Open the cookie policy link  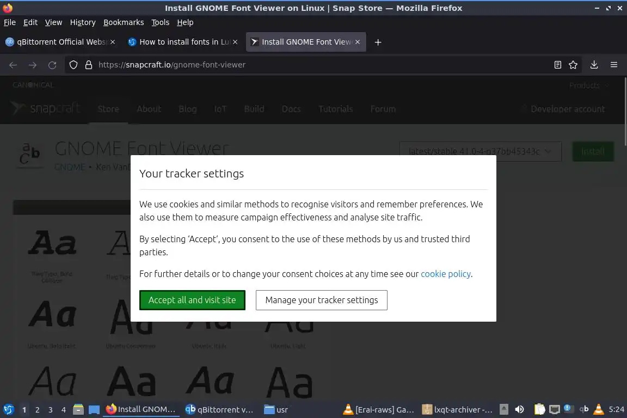point(445,274)
